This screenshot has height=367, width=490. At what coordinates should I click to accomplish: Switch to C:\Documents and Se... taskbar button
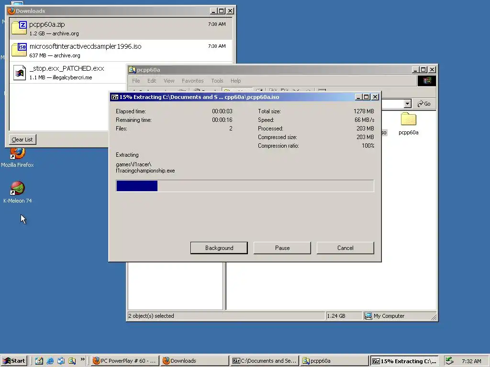(x=265, y=361)
